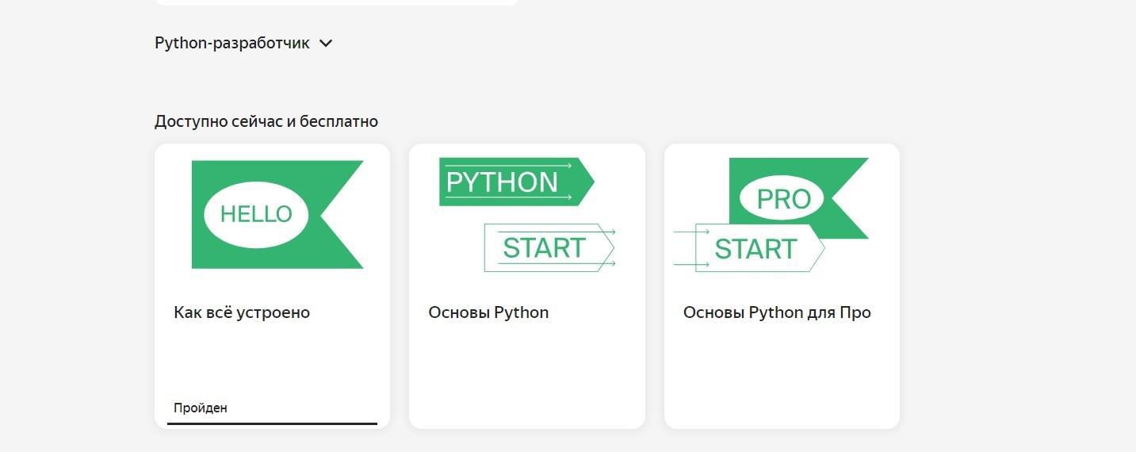The width and height of the screenshot is (1136, 452).
Task: Open the Как всё устроено course title
Action: point(242,312)
